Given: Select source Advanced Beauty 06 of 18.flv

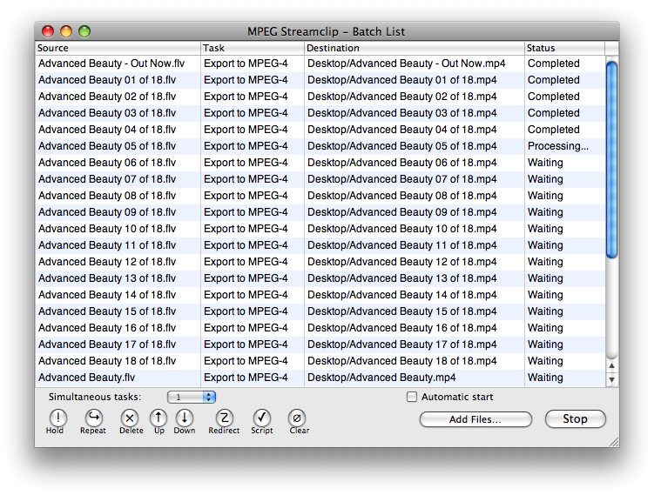Looking at the screenshot, I should pos(107,163).
